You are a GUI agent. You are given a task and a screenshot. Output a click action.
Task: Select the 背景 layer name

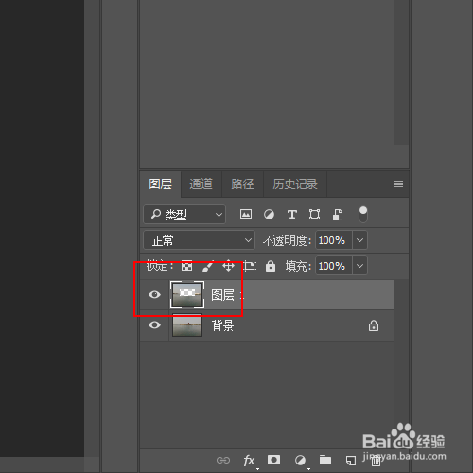coord(222,325)
